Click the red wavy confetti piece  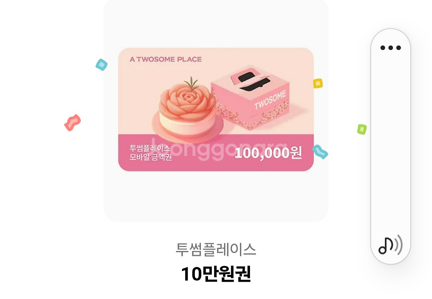[72, 123]
